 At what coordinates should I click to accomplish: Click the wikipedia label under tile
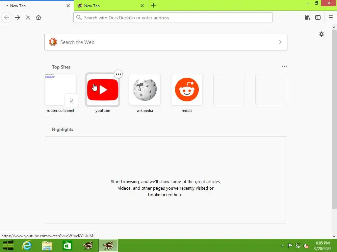point(145,111)
